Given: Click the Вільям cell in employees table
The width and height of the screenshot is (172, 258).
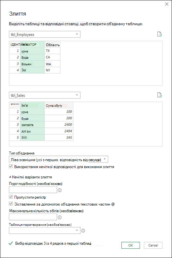Looking at the screenshot, I should [x=32, y=64].
